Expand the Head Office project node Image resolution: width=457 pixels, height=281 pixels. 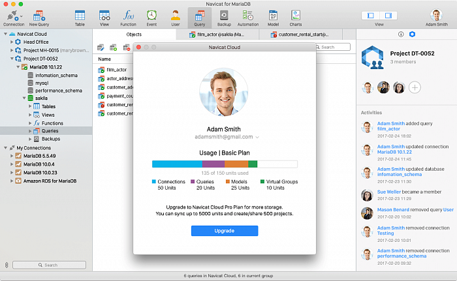tap(12, 42)
